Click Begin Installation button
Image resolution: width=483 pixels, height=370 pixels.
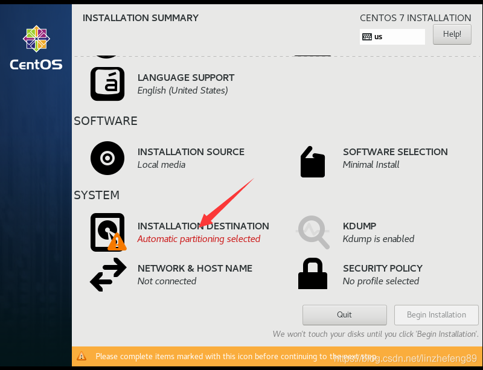pyautogui.click(x=436, y=315)
